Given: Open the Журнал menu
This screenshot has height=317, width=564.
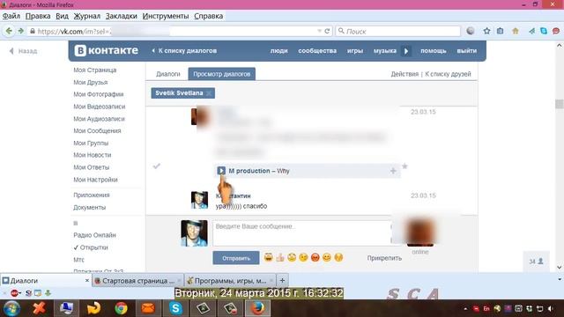Looking at the screenshot, I should [87, 16].
